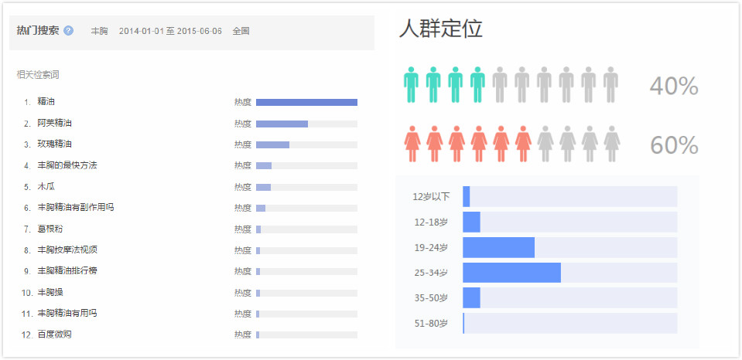This screenshot has height=360, width=742.
Task: Click the 51-80岁 age distribution bar
Action: point(569,324)
